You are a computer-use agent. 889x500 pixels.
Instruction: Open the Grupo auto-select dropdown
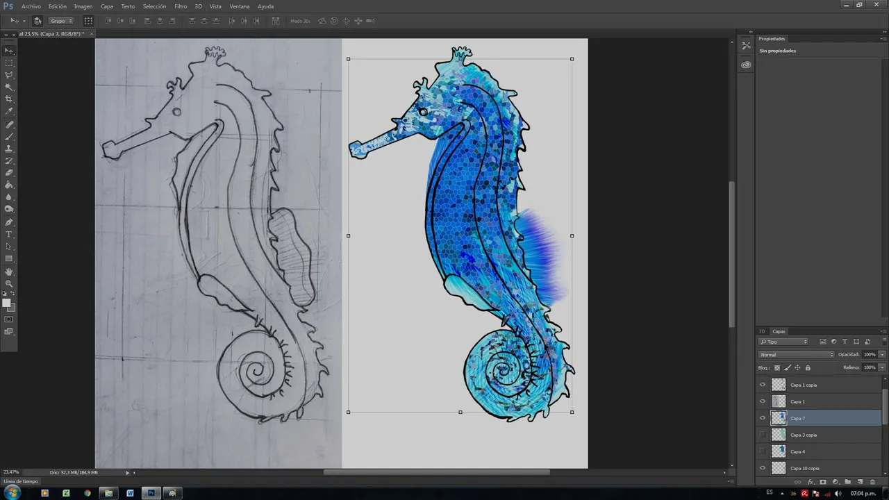coord(61,21)
